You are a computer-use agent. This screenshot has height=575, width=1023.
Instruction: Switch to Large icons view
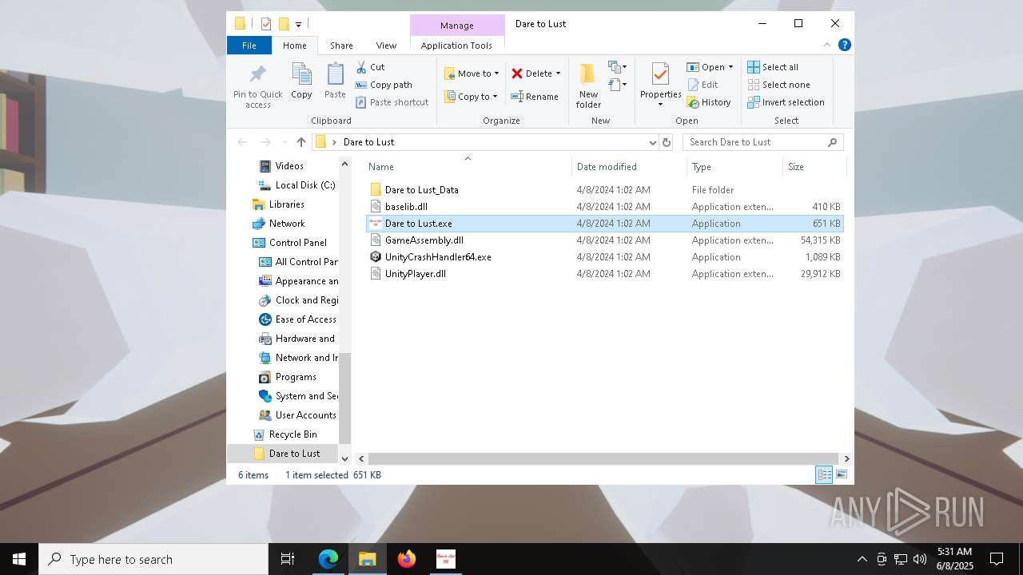tap(841, 475)
